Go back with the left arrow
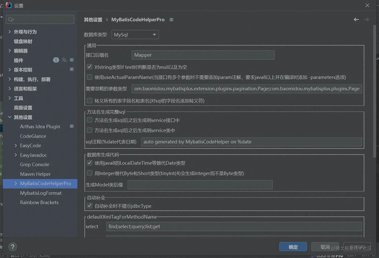This screenshot has width=379, height=258. [x=356, y=19]
